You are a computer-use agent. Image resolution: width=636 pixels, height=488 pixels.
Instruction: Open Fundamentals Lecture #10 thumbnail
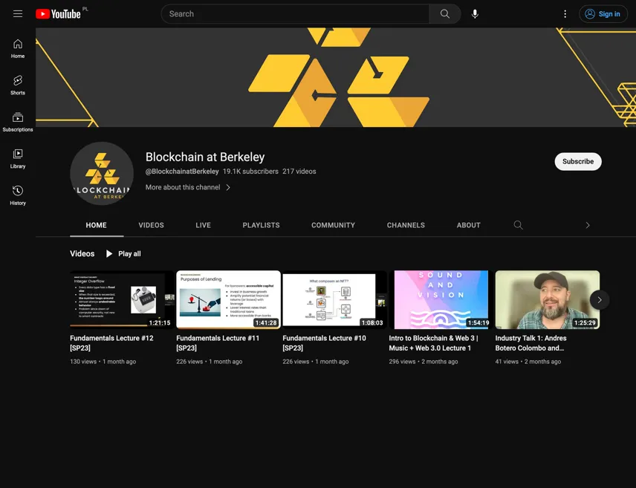point(334,300)
